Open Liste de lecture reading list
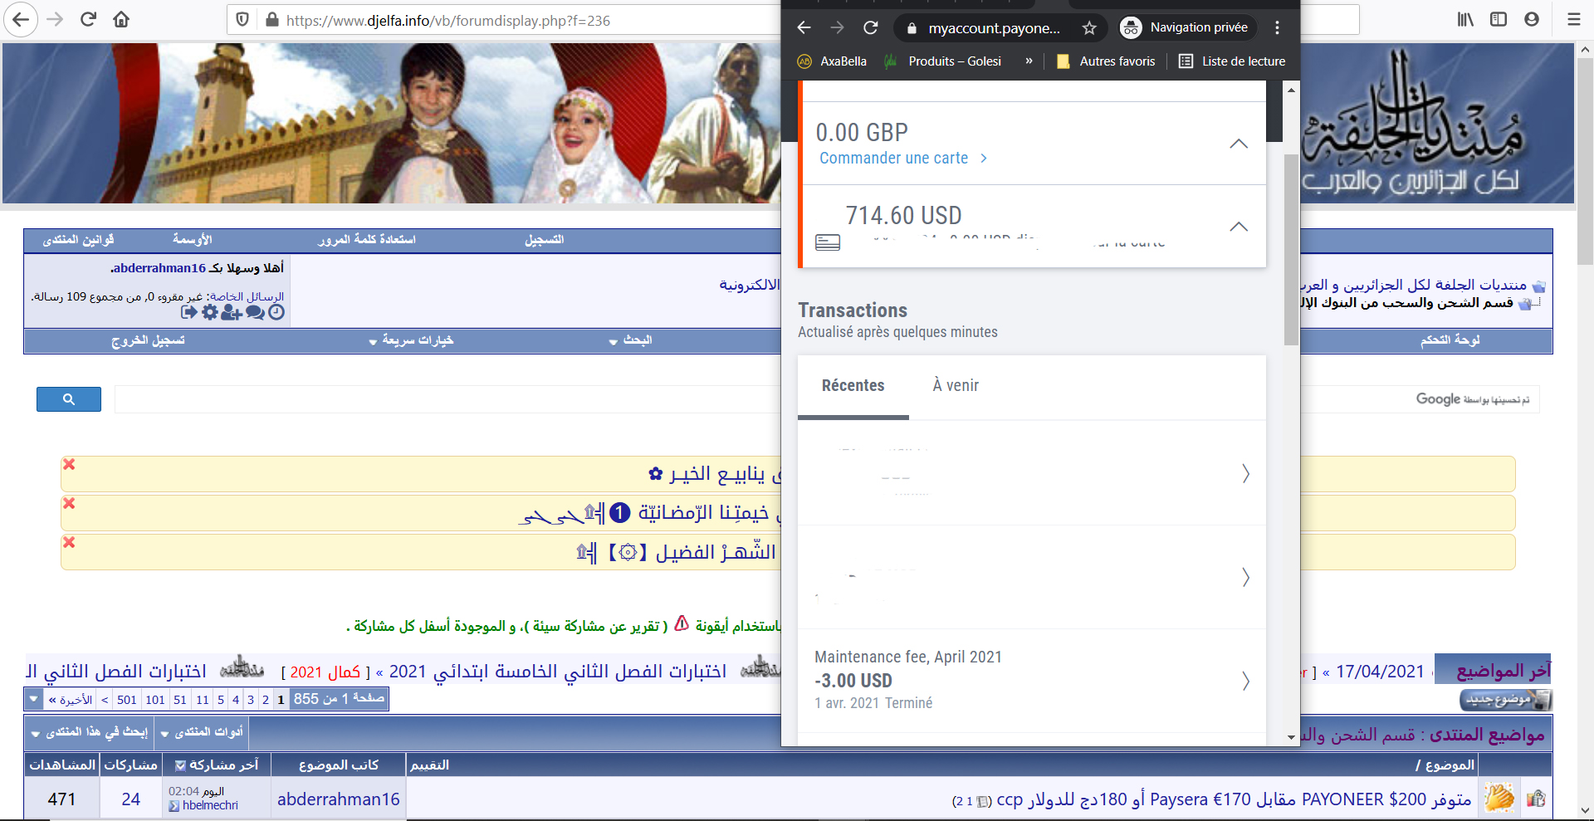The width and height of the screenshot is (1594, 821). (1232, 61)
